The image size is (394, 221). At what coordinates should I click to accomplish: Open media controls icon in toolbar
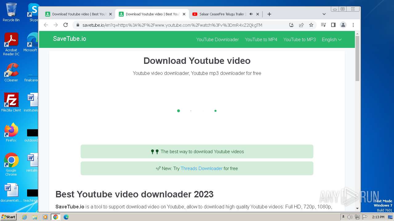(x=323, y=25)
